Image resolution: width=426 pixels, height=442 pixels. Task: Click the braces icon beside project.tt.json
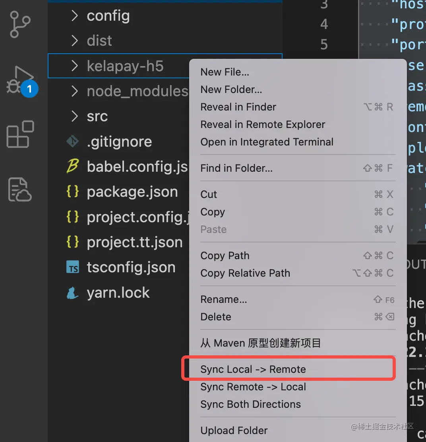coord(72,242)
